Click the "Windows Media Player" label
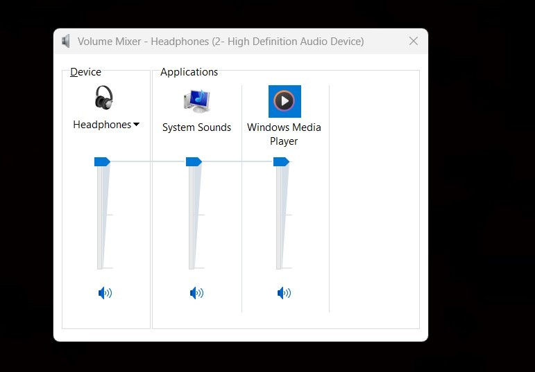535x372 pixels. point(284,134)
